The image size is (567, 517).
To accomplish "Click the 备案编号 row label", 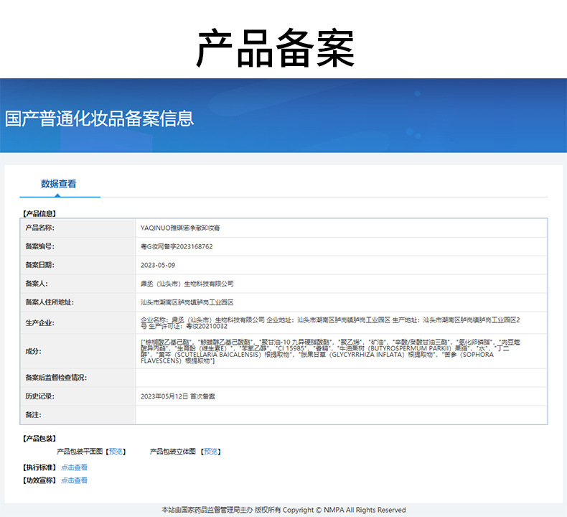I will pos(39,246).
